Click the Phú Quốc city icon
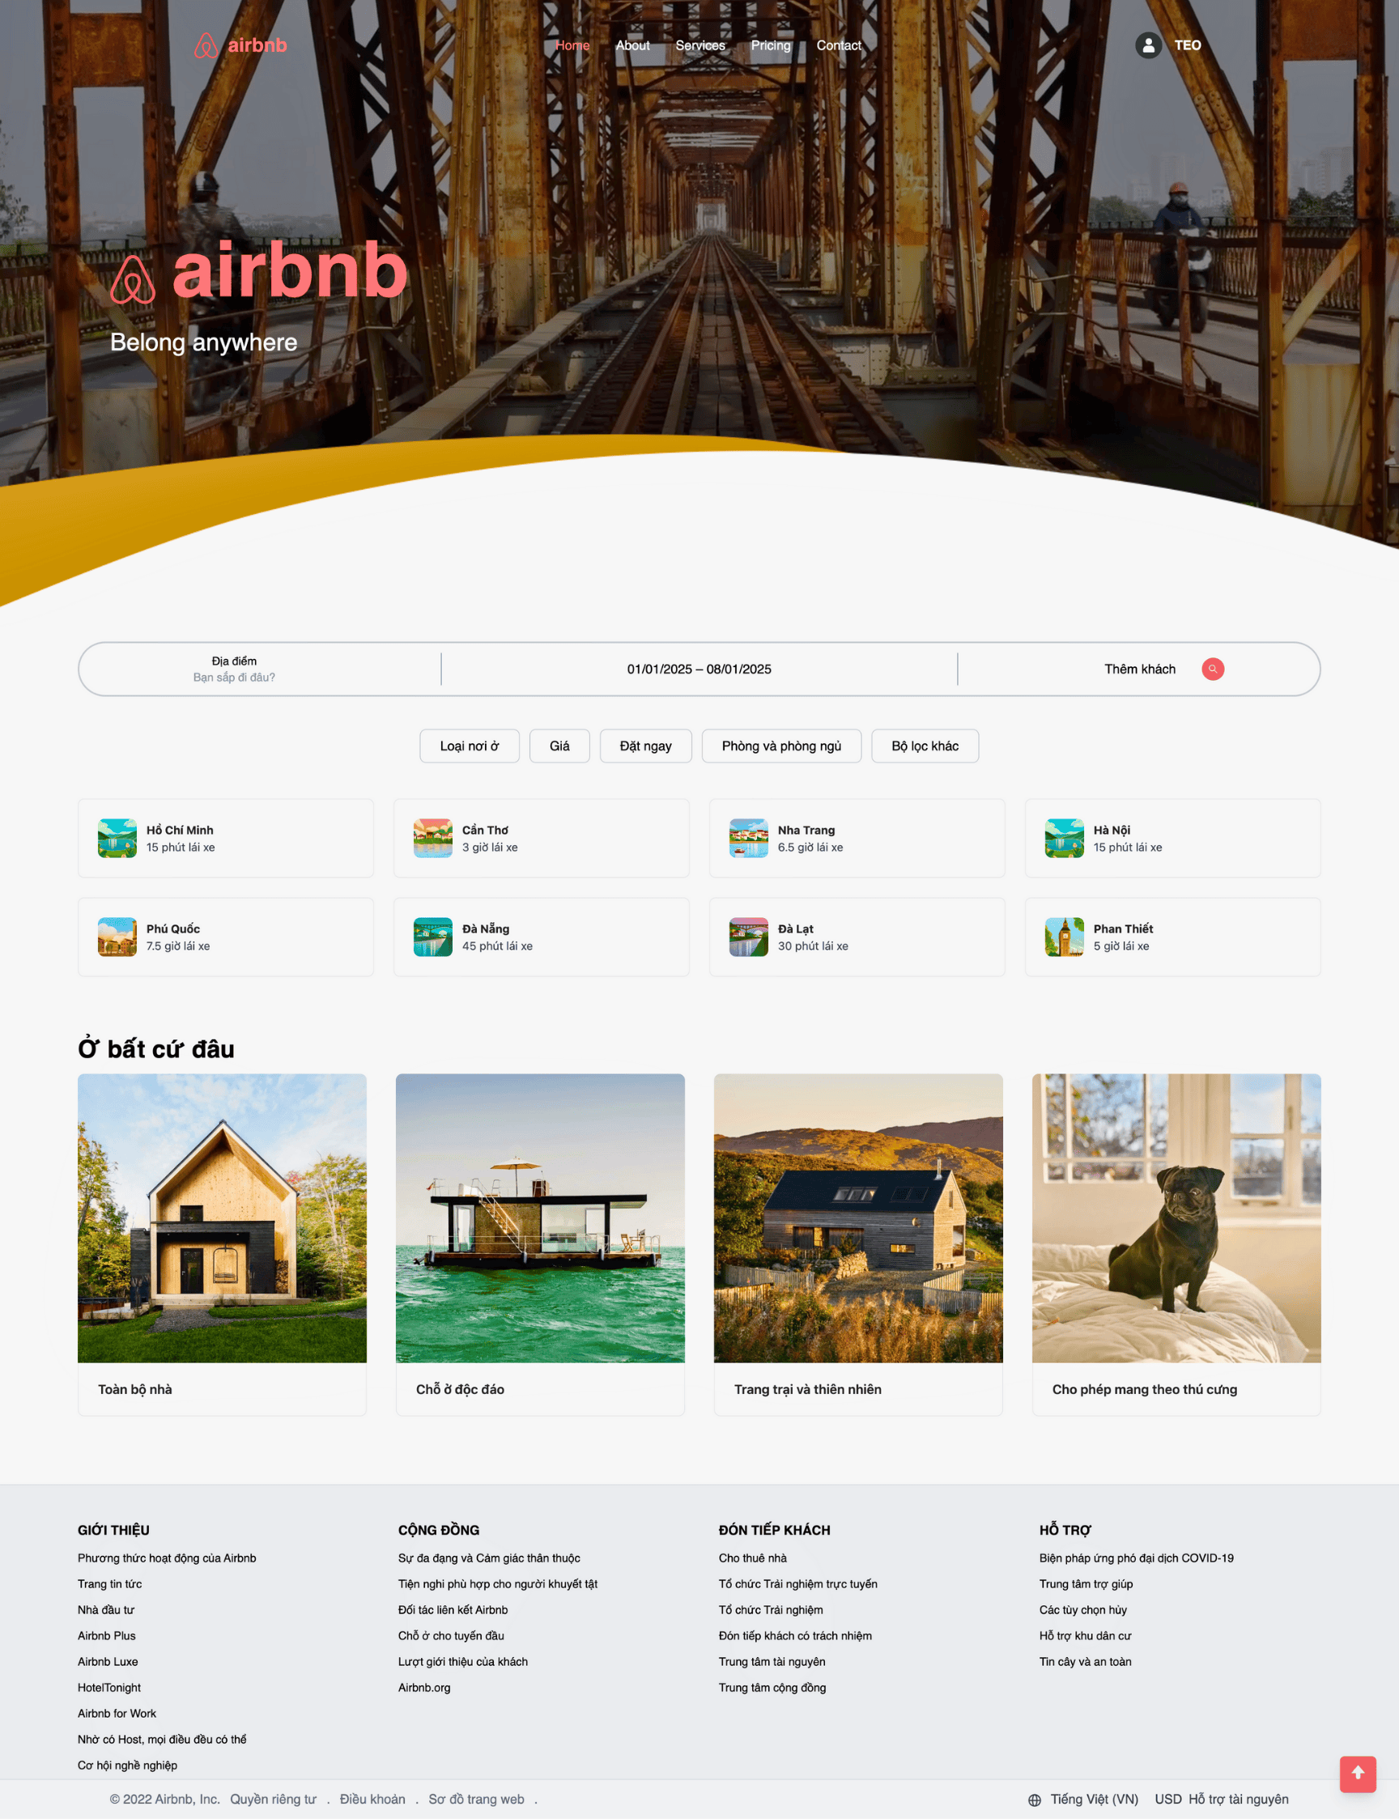1399x1819 pixels. 117,937
